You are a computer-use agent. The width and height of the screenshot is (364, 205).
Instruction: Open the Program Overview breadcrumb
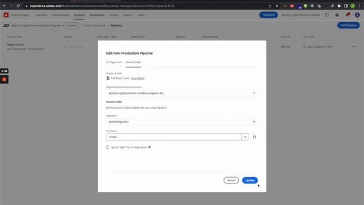click(94, 25)
